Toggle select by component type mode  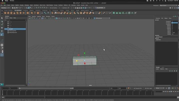coord(31,8)
